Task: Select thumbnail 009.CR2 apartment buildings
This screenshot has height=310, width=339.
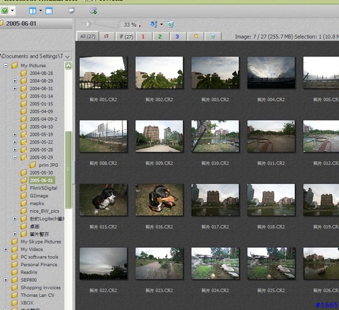Action: 159,136
